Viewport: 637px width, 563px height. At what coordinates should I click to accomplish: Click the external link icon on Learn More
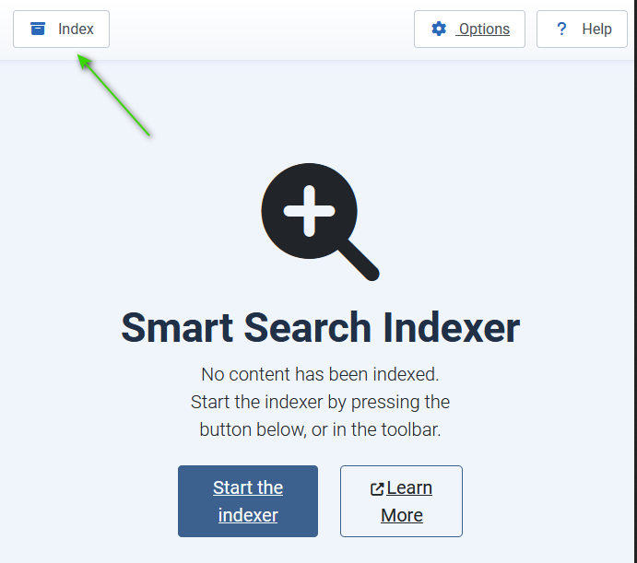(x=377, y=488)
